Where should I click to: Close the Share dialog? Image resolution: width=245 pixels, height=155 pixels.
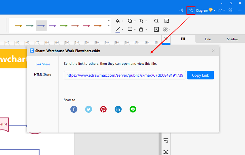(213, 51)
